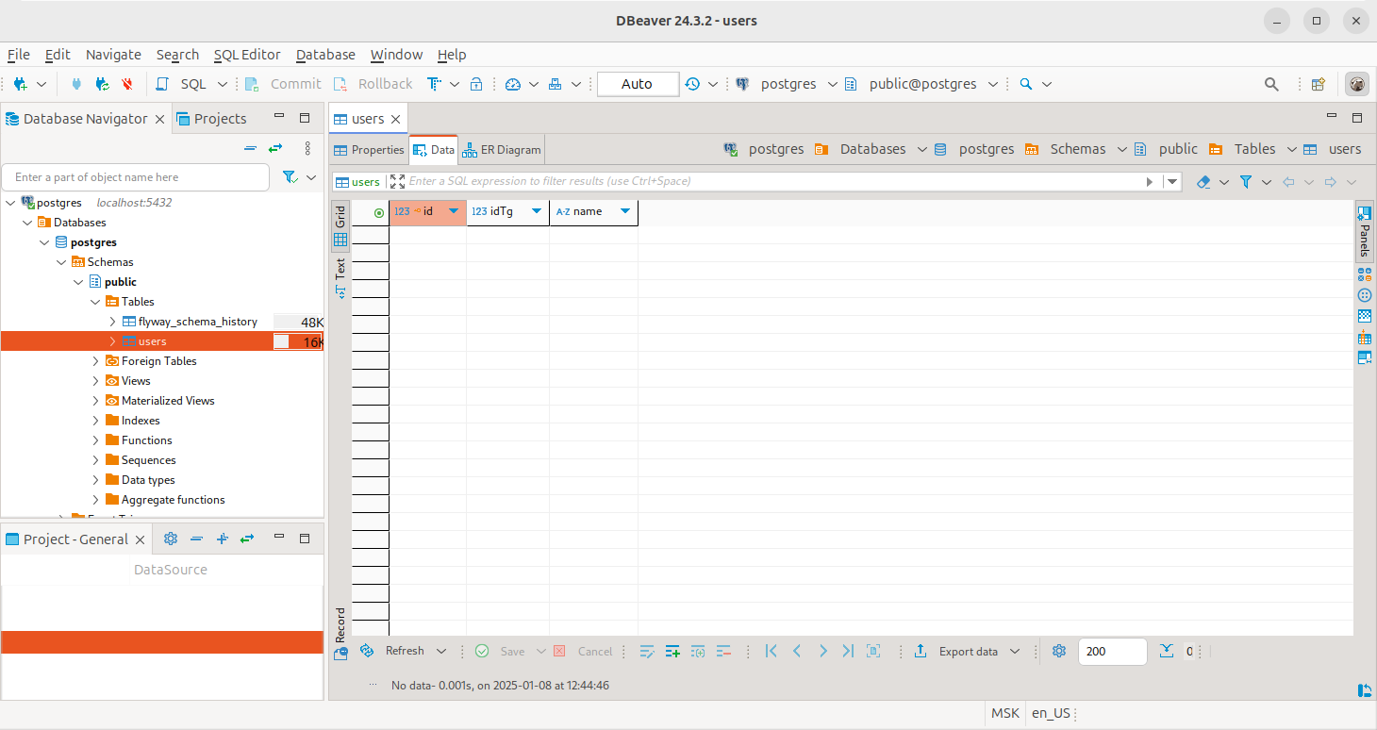Click the Refresh button
The width and height of the screenshot is (1377, 730).
coord(392,652)
